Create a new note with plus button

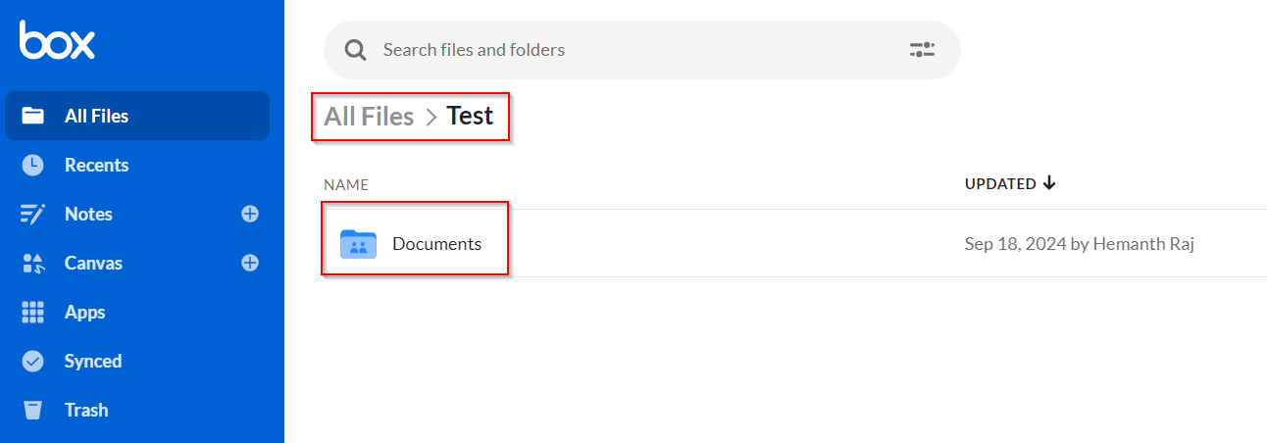pyautogui.click(x=250, y=214)
